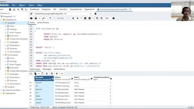
Task: Switch to the Notifications tab
Action: coord(59,69)
